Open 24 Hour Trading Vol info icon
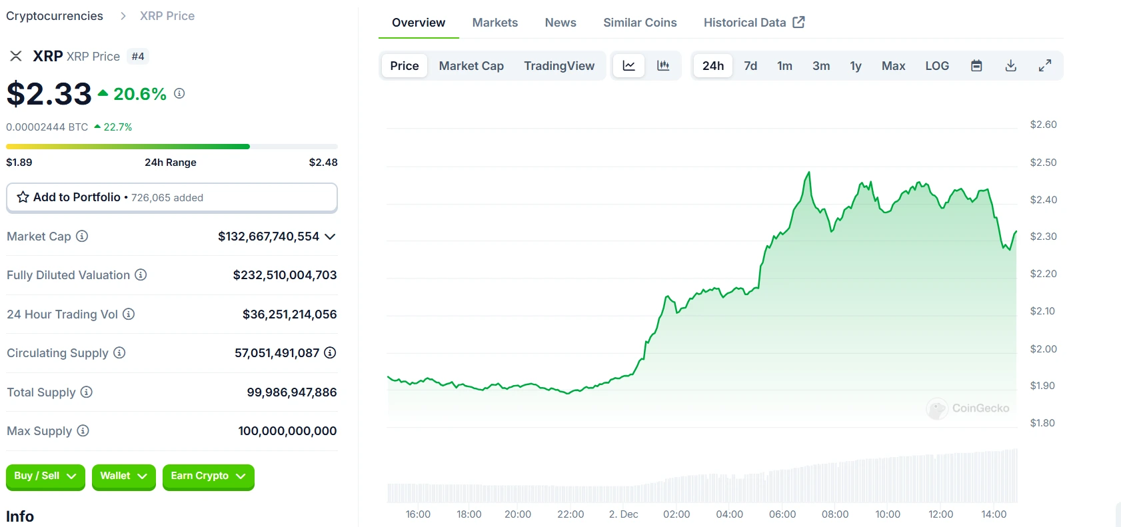This screenshot has width=1121, height=527. [x=129, y=314]
